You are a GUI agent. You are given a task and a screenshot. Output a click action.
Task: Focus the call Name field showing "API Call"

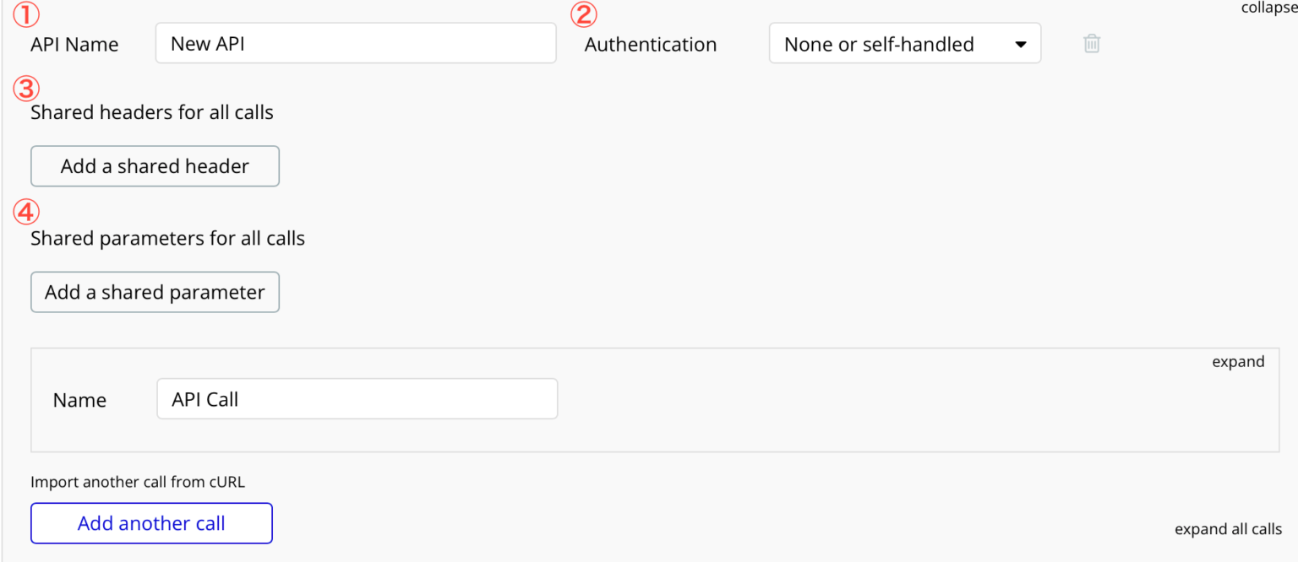[357, 398]
